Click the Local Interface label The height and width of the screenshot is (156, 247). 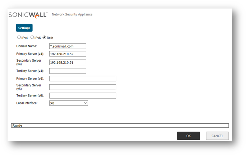[x=27, y=103]
